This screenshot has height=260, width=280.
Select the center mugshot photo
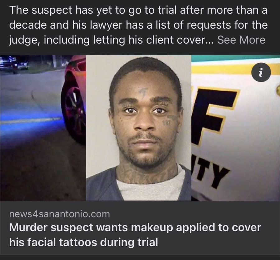pyautogui.click(x=138, y=128)
